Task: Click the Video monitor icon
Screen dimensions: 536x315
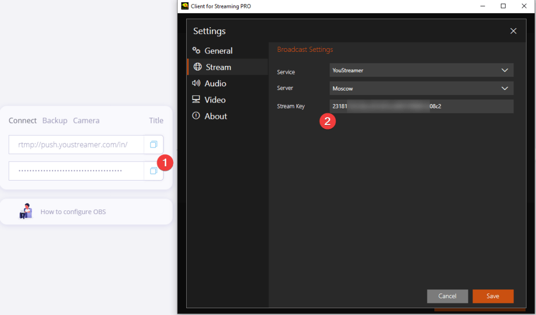Action: tap(197, 99)
